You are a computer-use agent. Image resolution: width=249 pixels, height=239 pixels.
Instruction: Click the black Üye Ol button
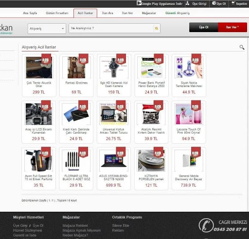[204, 27]
